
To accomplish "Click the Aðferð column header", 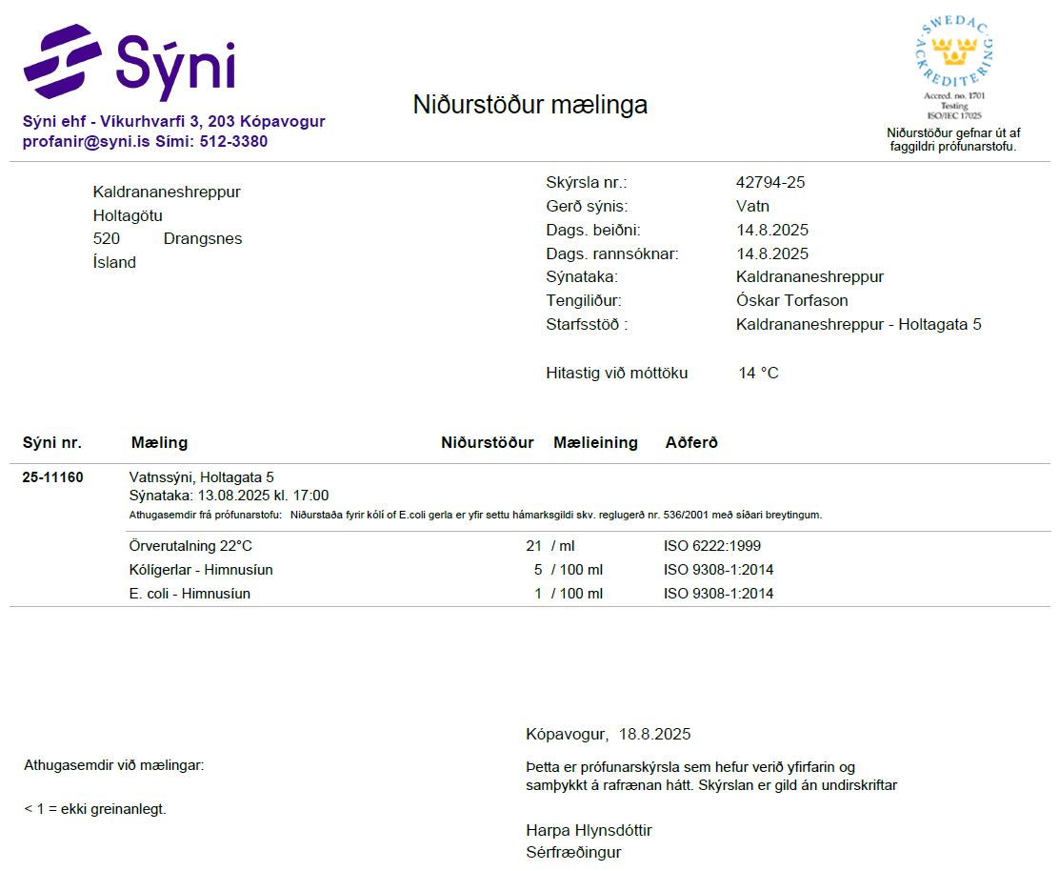I will click(691, 443).
